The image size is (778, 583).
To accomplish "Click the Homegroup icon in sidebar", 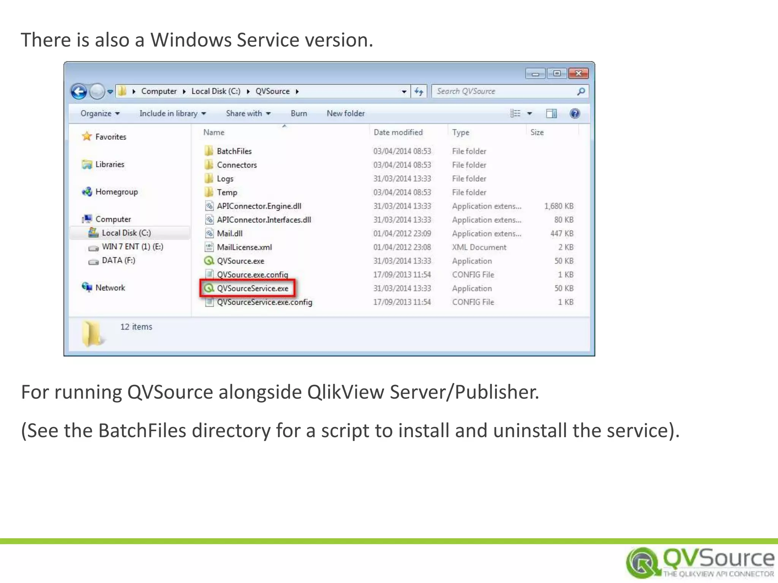I will click(x=87, y=192).
